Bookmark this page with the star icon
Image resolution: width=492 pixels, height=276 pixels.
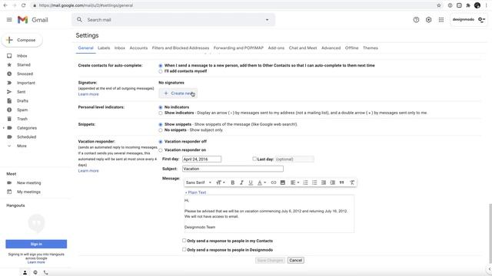click(x=439, y=5)
